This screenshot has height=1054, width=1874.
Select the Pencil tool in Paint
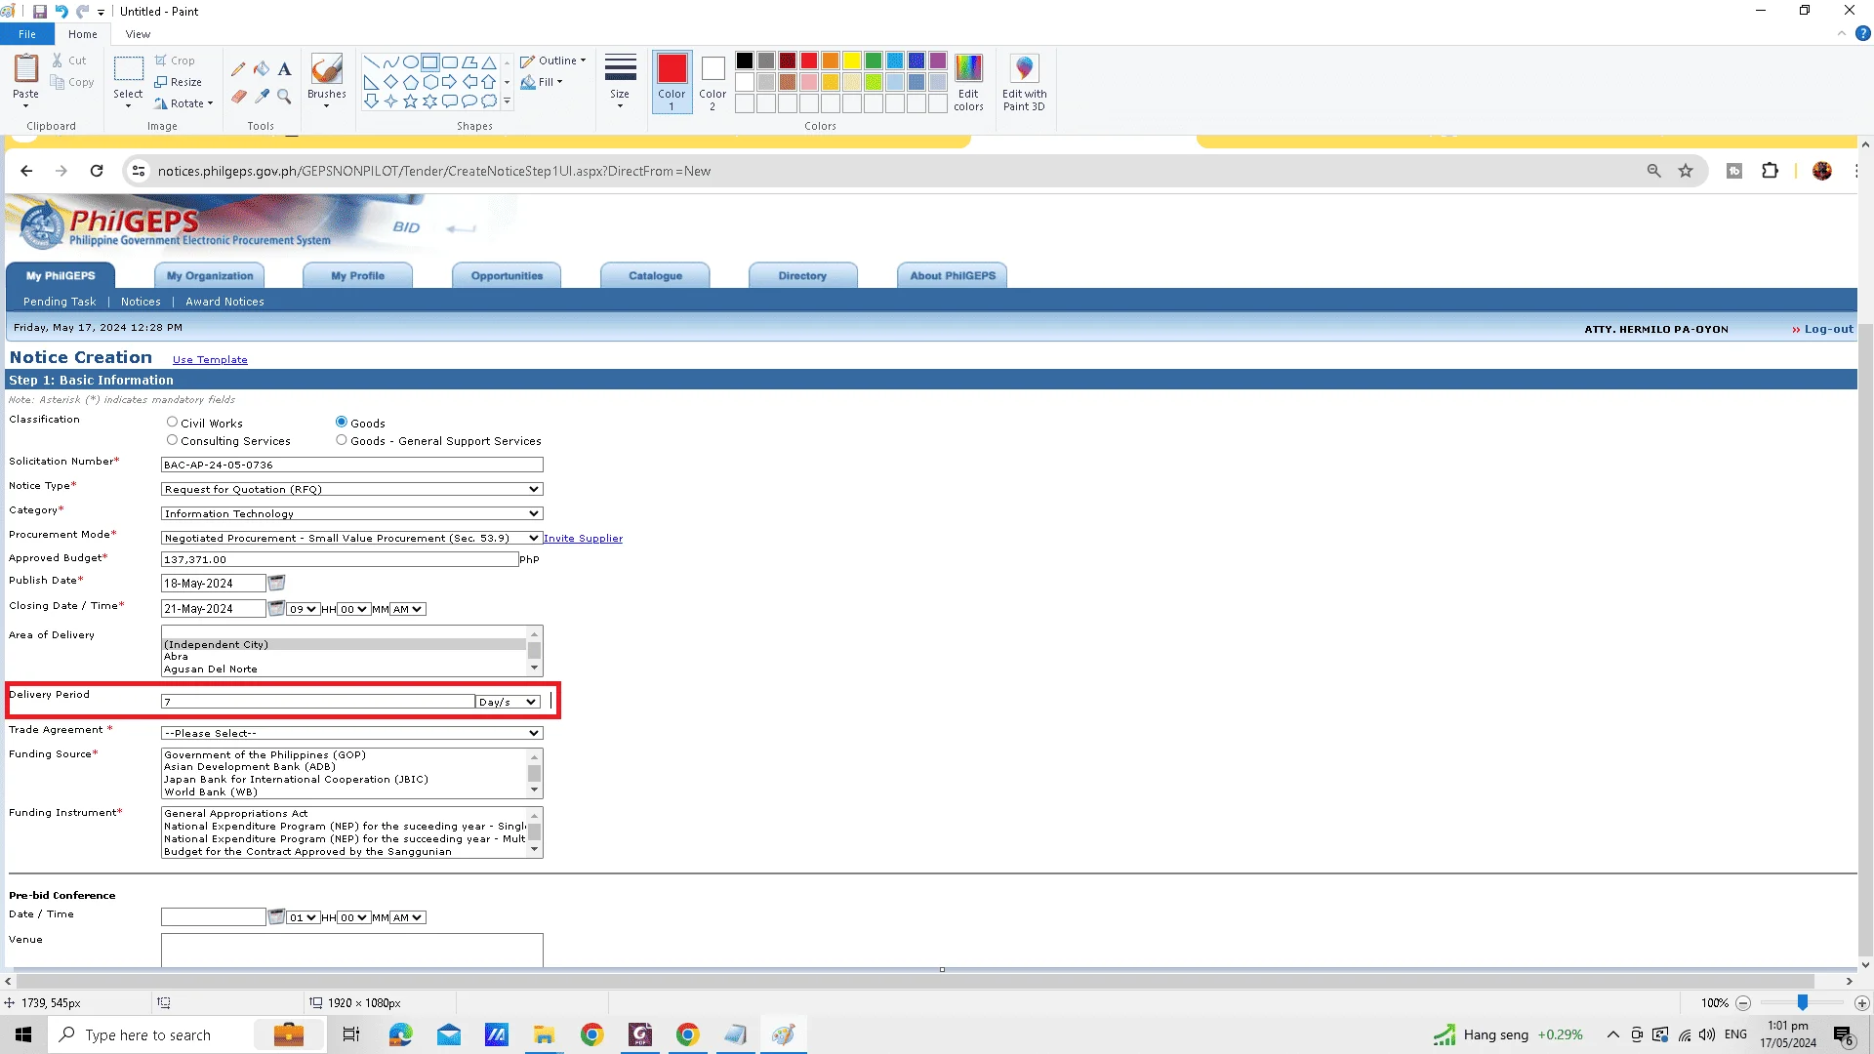pyautogui.click(x=238, y=69)
